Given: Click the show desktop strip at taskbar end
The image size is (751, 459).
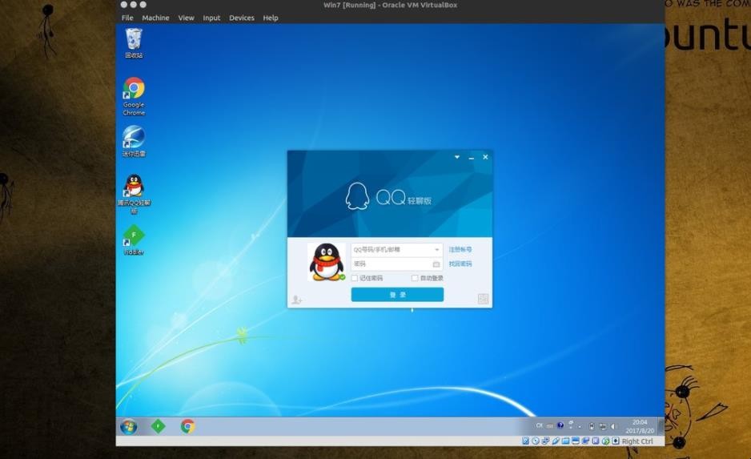Looking at the screenshot, I should click(661, 426).
